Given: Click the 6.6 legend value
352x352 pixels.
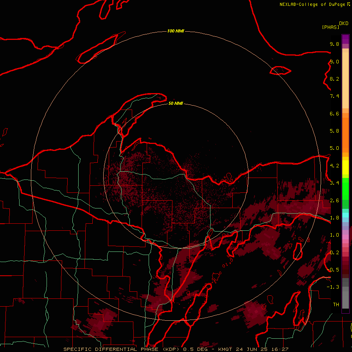Looking at the screenshot, I should coord(334,113).
